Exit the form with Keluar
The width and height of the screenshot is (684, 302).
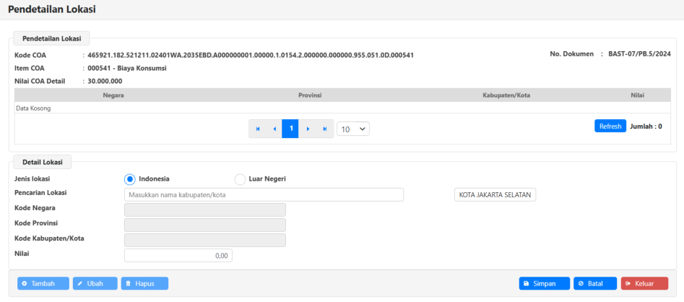point(644,284)
